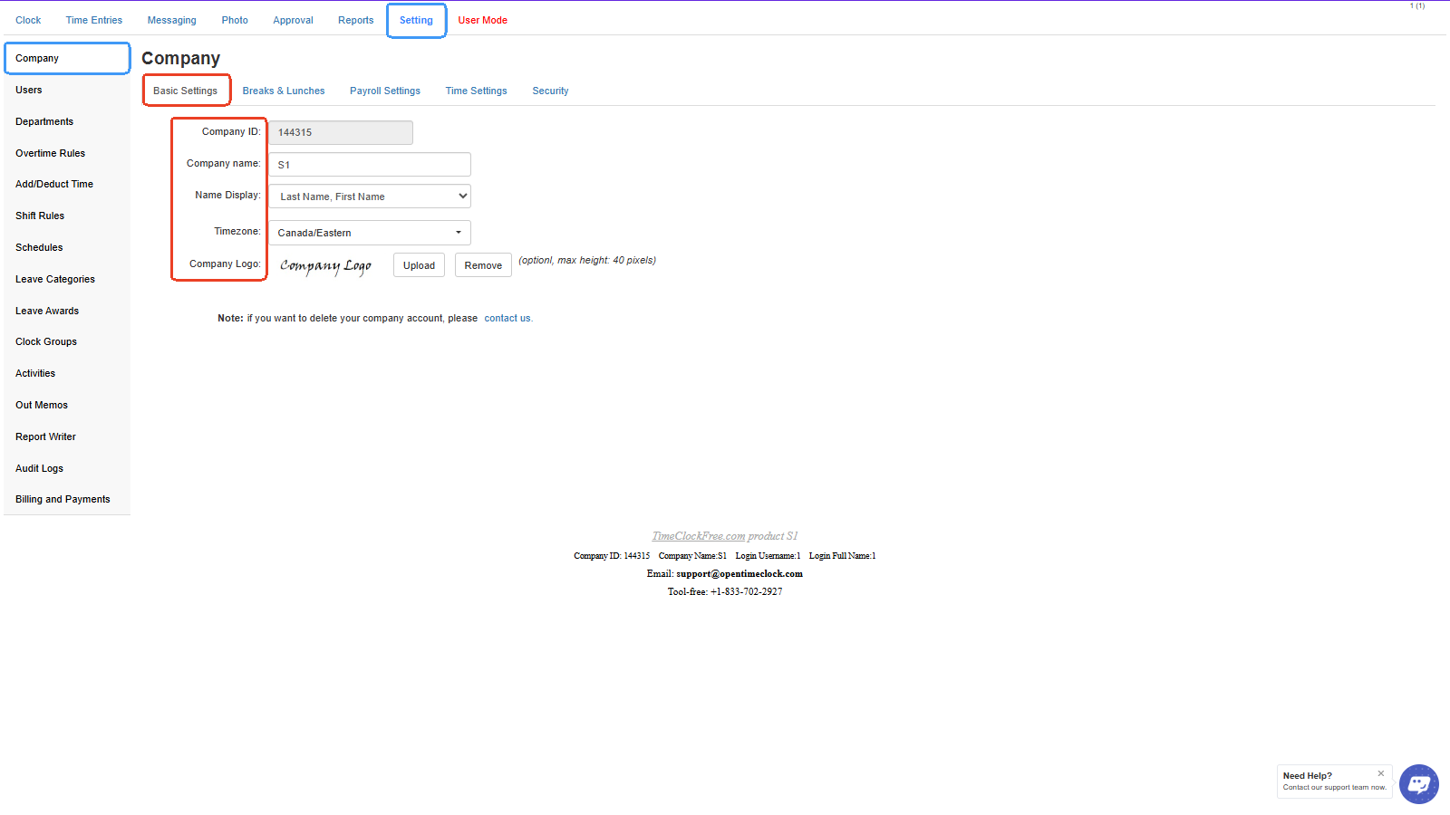Click the contact us link
Image resolution: width=1450 pixels, height=815 pixels.
point(507,319)
